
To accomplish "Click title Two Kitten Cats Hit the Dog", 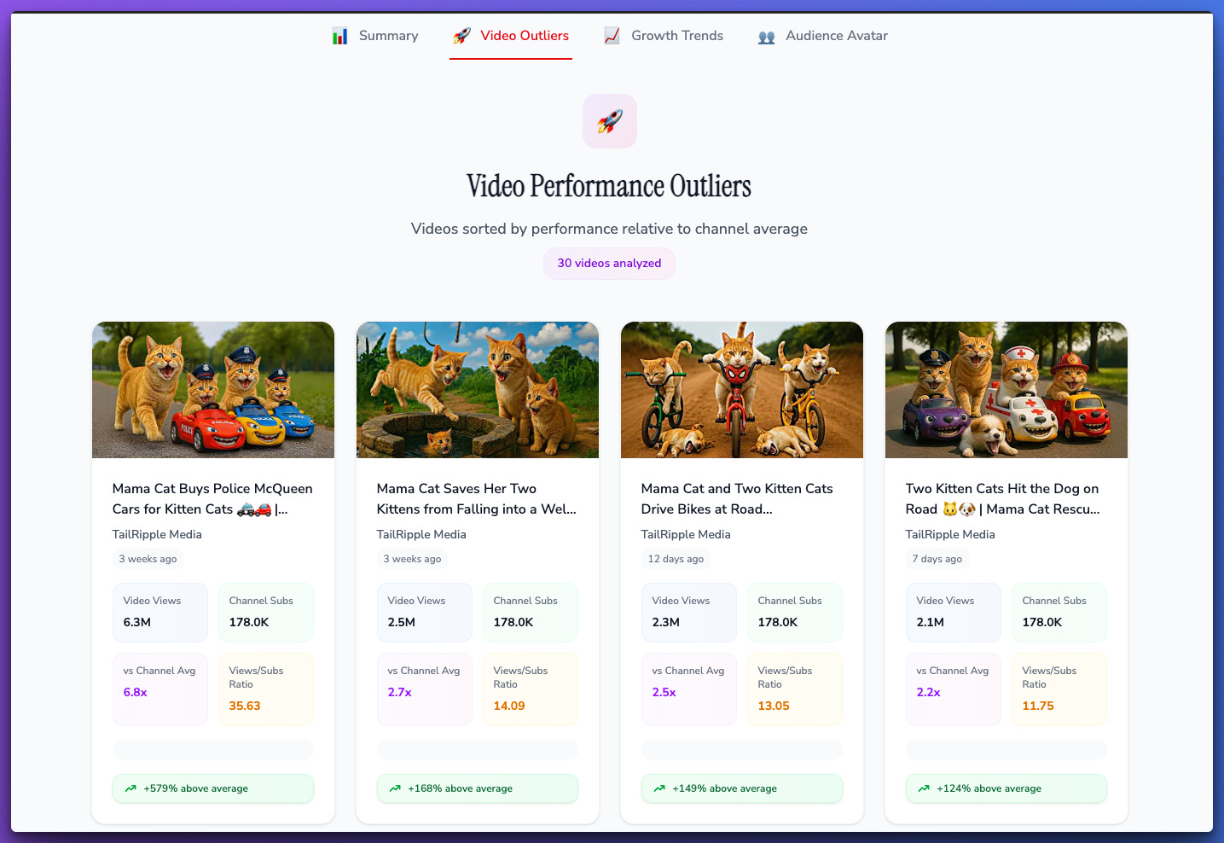I will click(x=1003, y=498).
